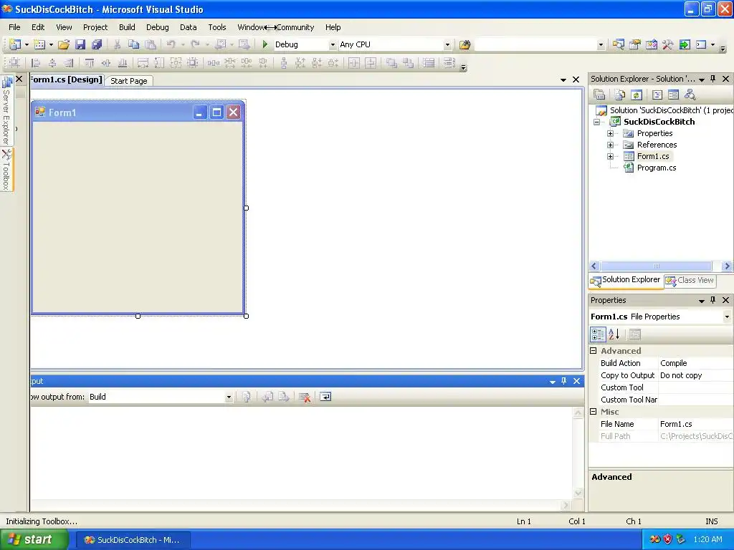Click View Designer in Solution Explorer toolbar
This screenshot has width=734, height=550.
point(674,95)
